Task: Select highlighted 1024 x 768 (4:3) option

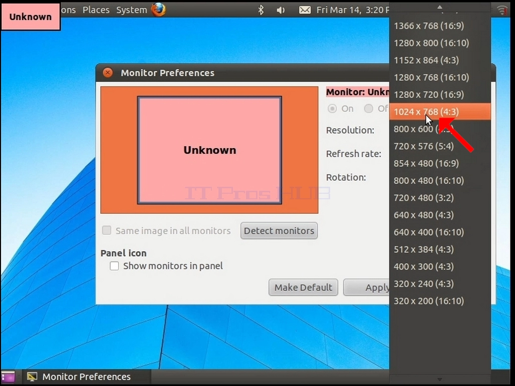Action: point(440,112)
